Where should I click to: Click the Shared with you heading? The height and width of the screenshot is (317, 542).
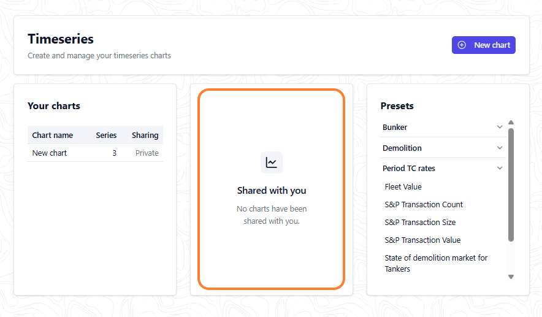coord(272,191)
